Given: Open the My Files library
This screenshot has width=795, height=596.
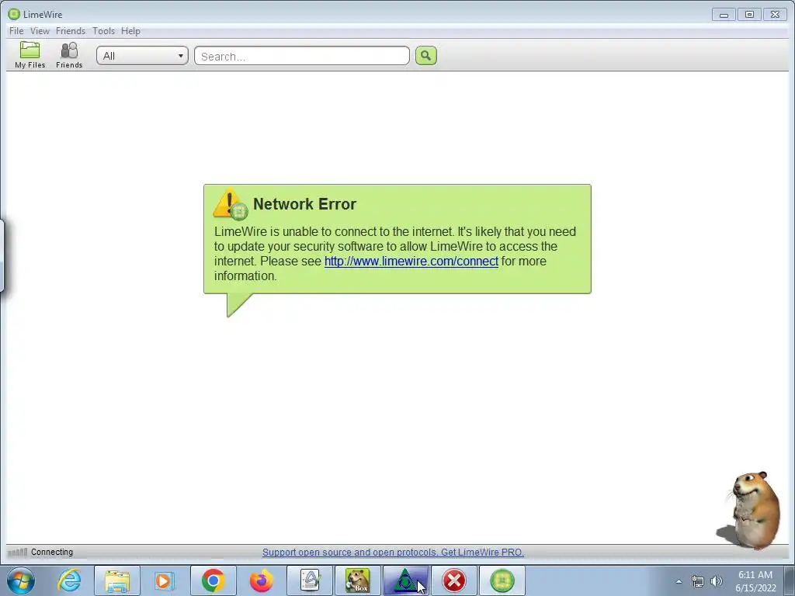Looking at the screenshot, I should pos(30,55).
